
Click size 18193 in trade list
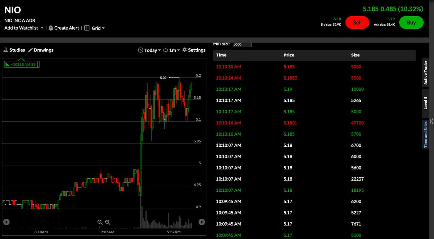[x=358, y=190]
